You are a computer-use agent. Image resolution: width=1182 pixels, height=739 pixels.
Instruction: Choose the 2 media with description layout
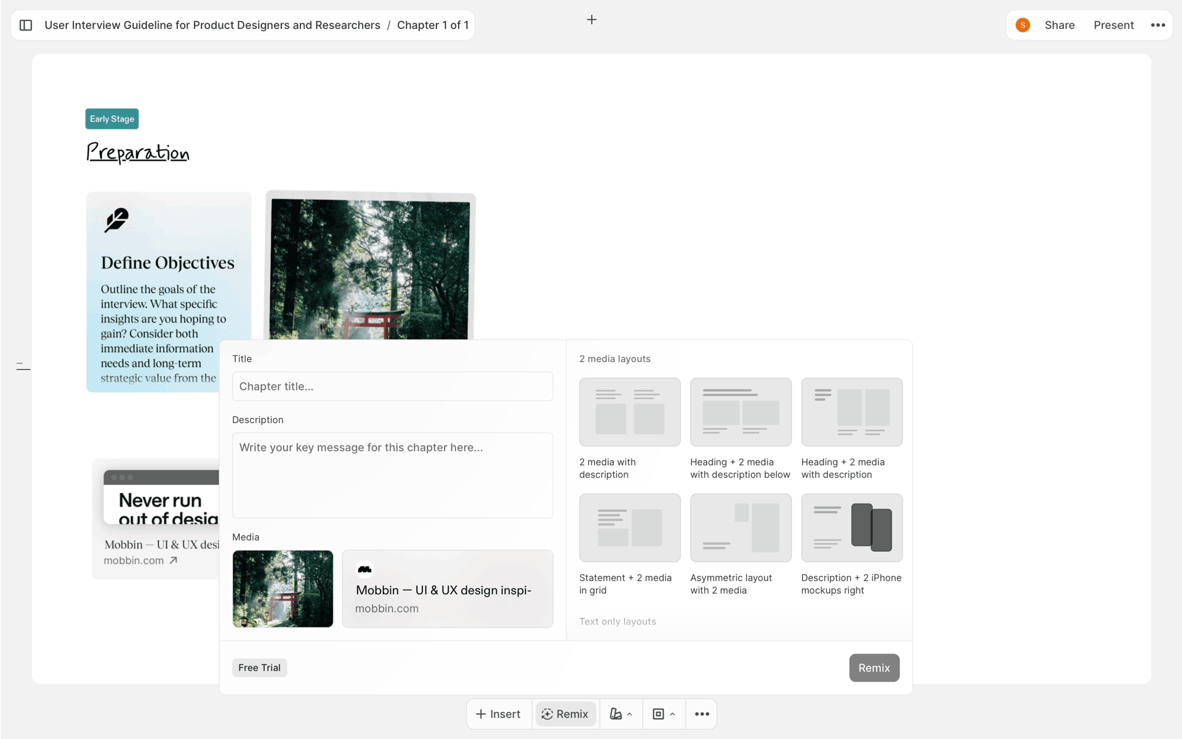630,412
